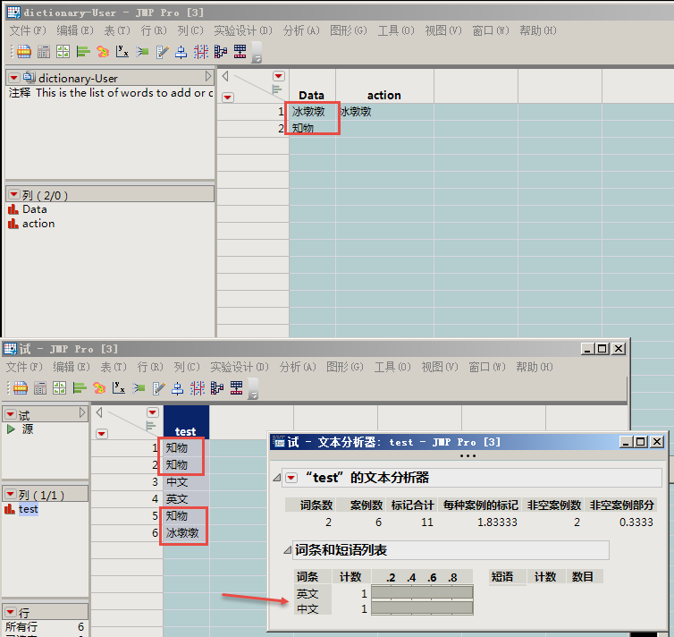Click the calculator icon in dictionary-User toolbar
Image resolution: width=674 pixels, height=637 pixels.
point(44,52)
